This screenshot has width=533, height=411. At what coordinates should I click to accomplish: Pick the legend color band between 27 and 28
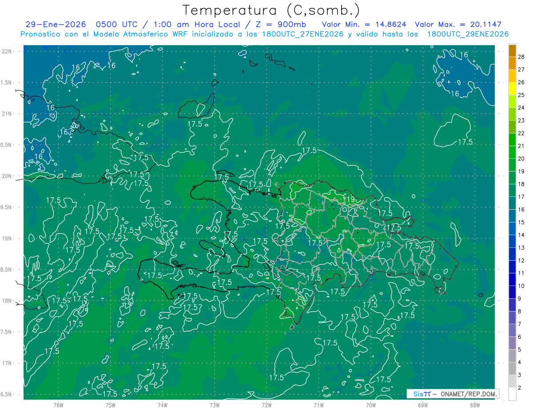pyautogui.click(x=512, y=63)
